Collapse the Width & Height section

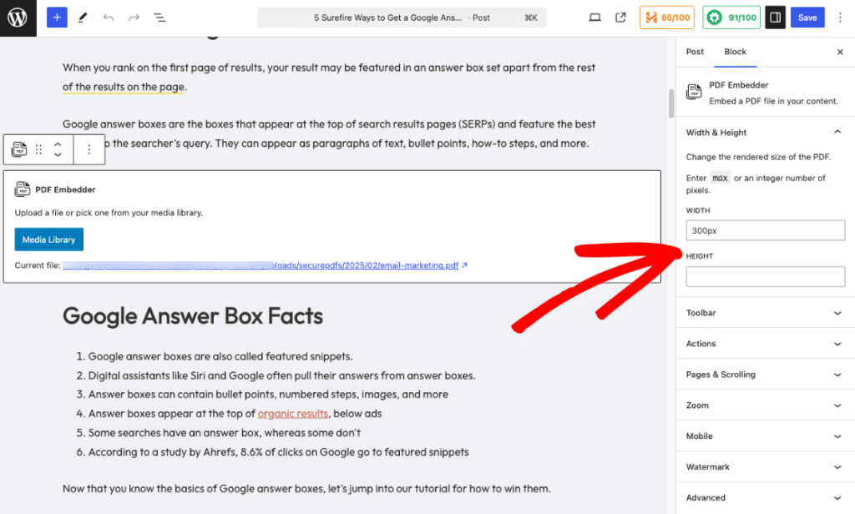(837, 132)
